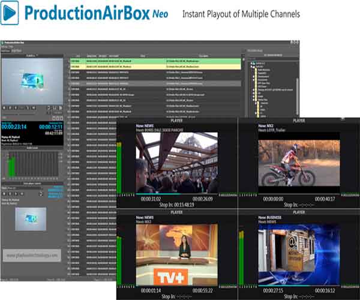Click the play button under Player A preview
The width and height of the screenshot is (360, 300).
[61, 107]
